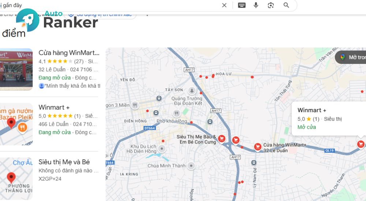
Task: Click bus stop icon on Lý Nam Đế
Action: click(254, 163)
